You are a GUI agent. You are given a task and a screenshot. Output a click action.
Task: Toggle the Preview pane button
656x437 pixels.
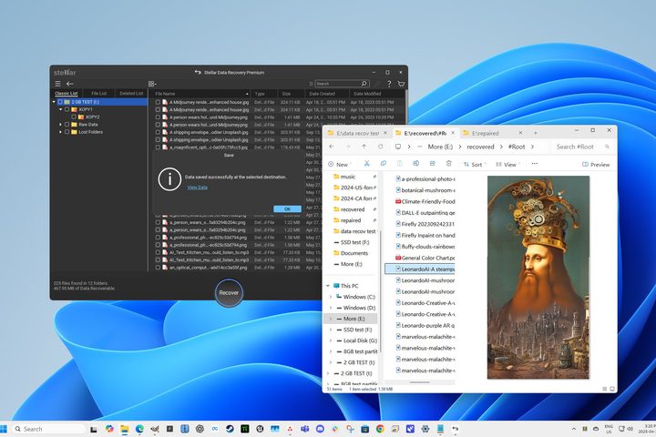pos(596,165)
